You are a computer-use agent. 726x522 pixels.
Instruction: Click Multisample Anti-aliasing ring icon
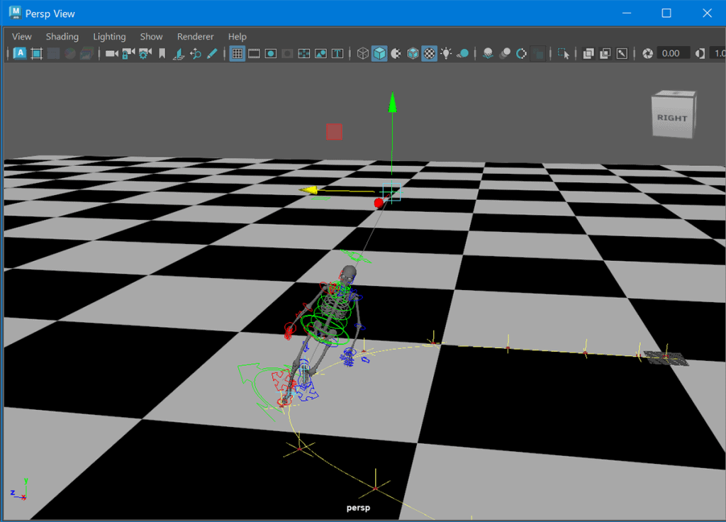pyautogui.click(x=521, y=53)
